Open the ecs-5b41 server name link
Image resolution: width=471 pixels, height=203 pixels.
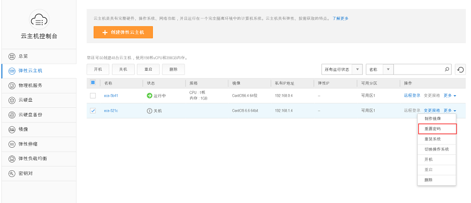111,96
